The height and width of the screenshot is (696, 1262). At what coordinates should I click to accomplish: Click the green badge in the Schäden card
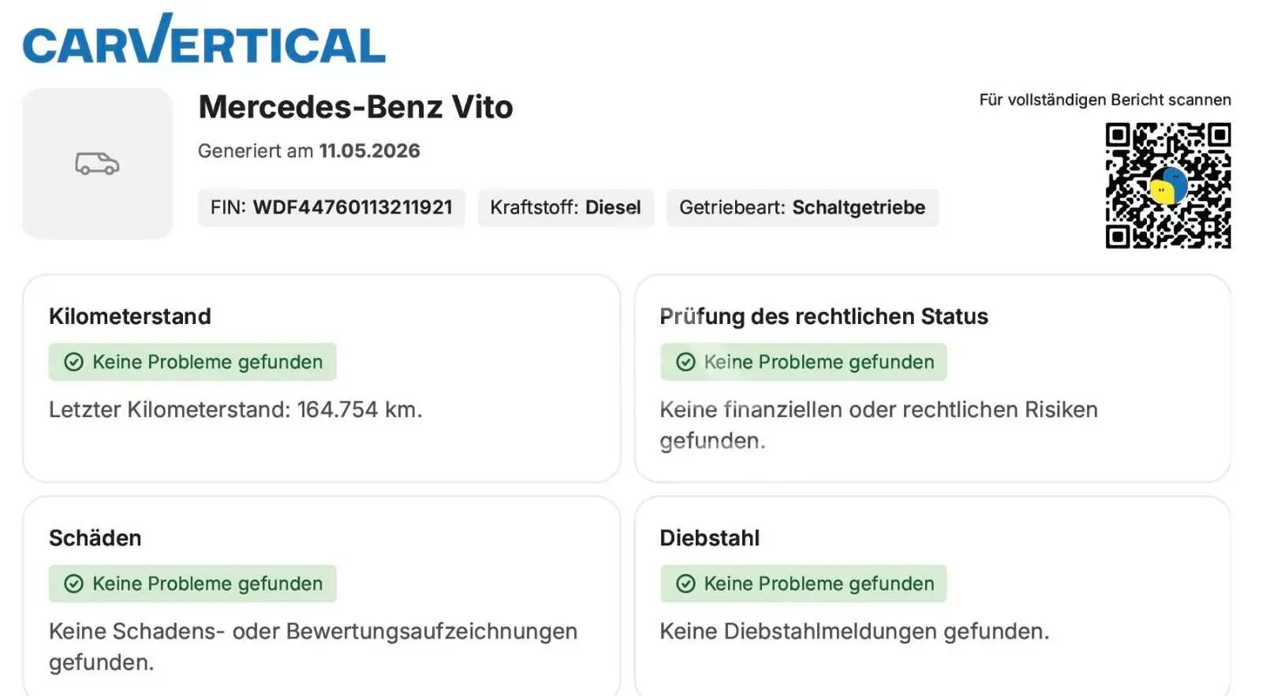point(192,583)
